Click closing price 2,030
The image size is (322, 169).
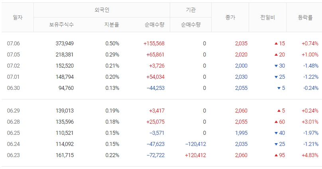[241, 77]
